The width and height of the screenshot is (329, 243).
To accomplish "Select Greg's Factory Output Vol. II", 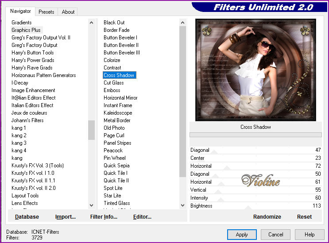I will (41, 38).
